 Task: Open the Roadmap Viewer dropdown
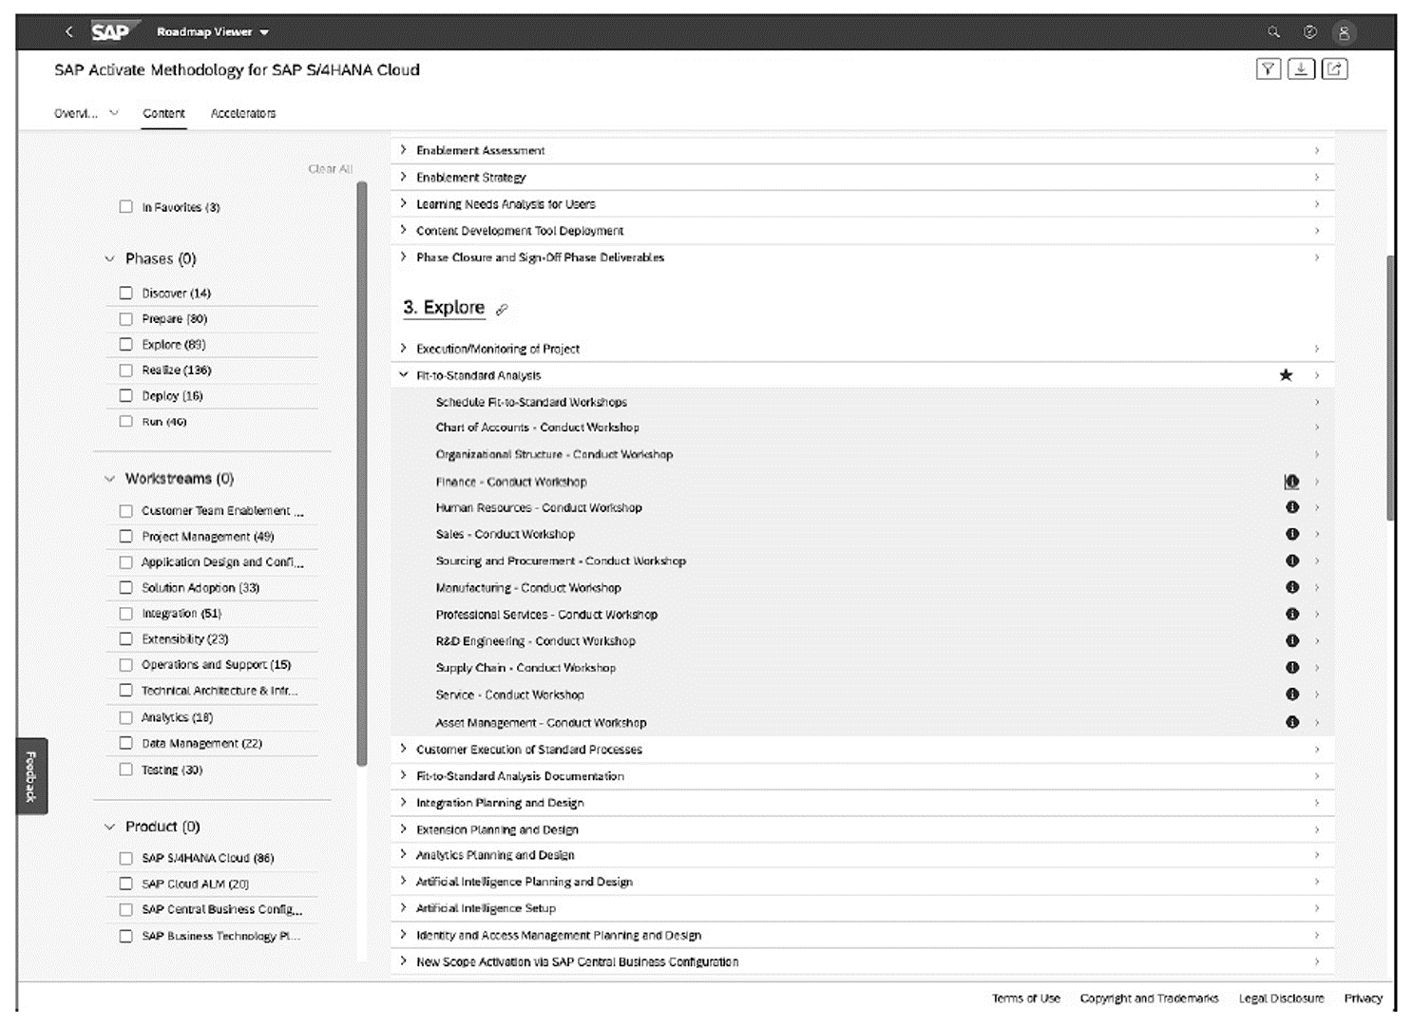pyautogui.click(x=213, y=32)
